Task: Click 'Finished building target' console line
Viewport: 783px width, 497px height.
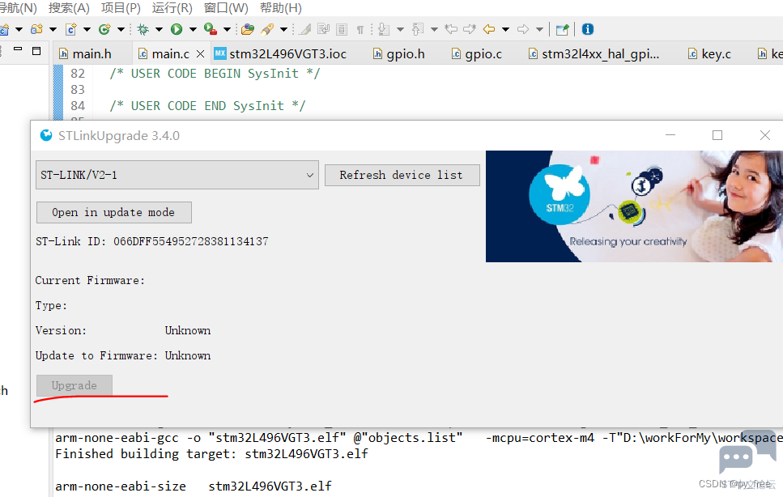Action: coord(211,454)
